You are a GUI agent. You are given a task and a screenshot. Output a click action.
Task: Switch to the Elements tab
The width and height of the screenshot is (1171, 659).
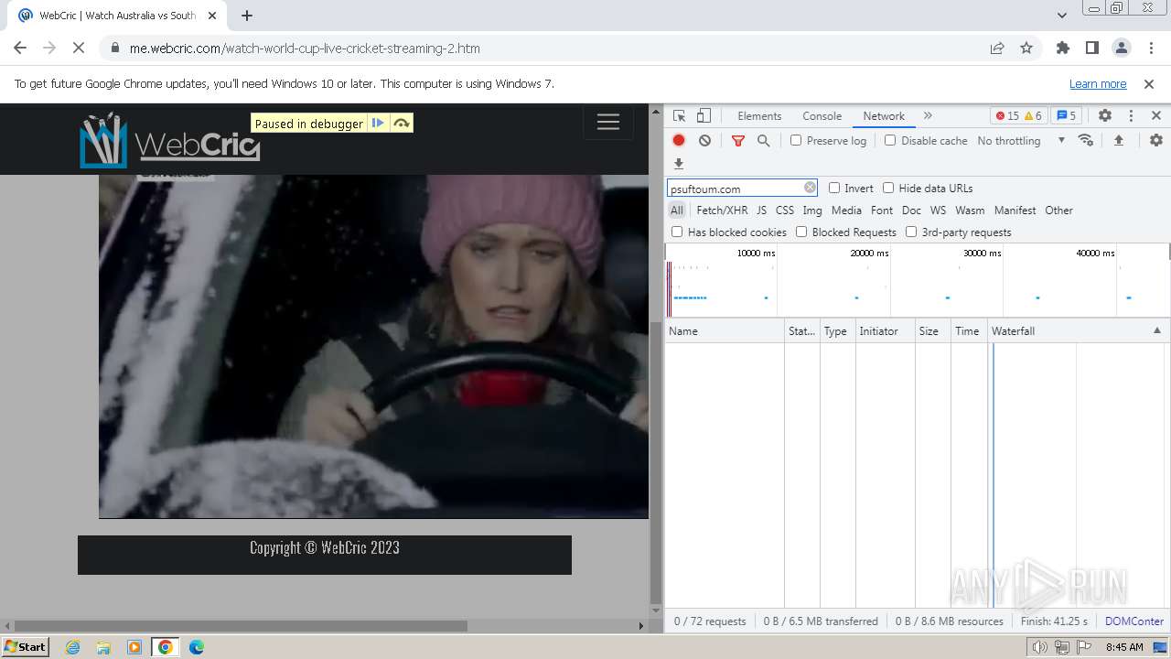pyautogui.click(x=759, y=116)
